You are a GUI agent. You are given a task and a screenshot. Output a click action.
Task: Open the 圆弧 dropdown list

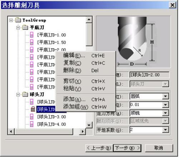165,96
